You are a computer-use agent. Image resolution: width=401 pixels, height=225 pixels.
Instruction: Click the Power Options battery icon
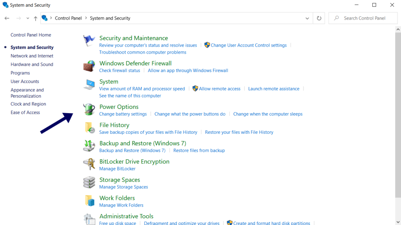coord(89,110)
